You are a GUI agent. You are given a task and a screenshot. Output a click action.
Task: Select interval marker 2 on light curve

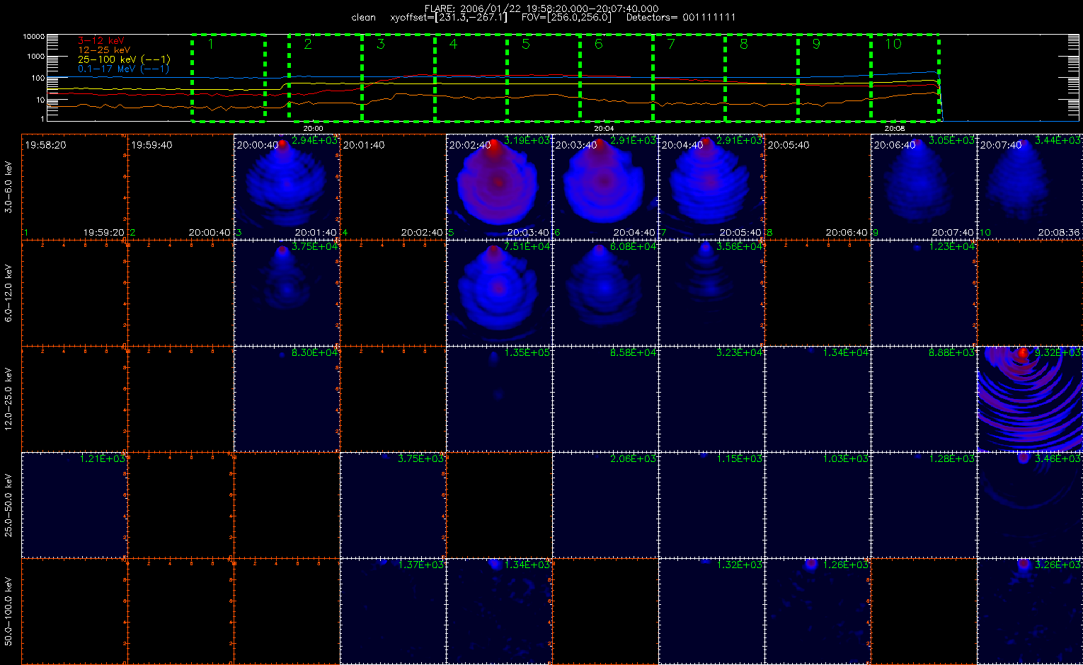(x=307, y=45)
